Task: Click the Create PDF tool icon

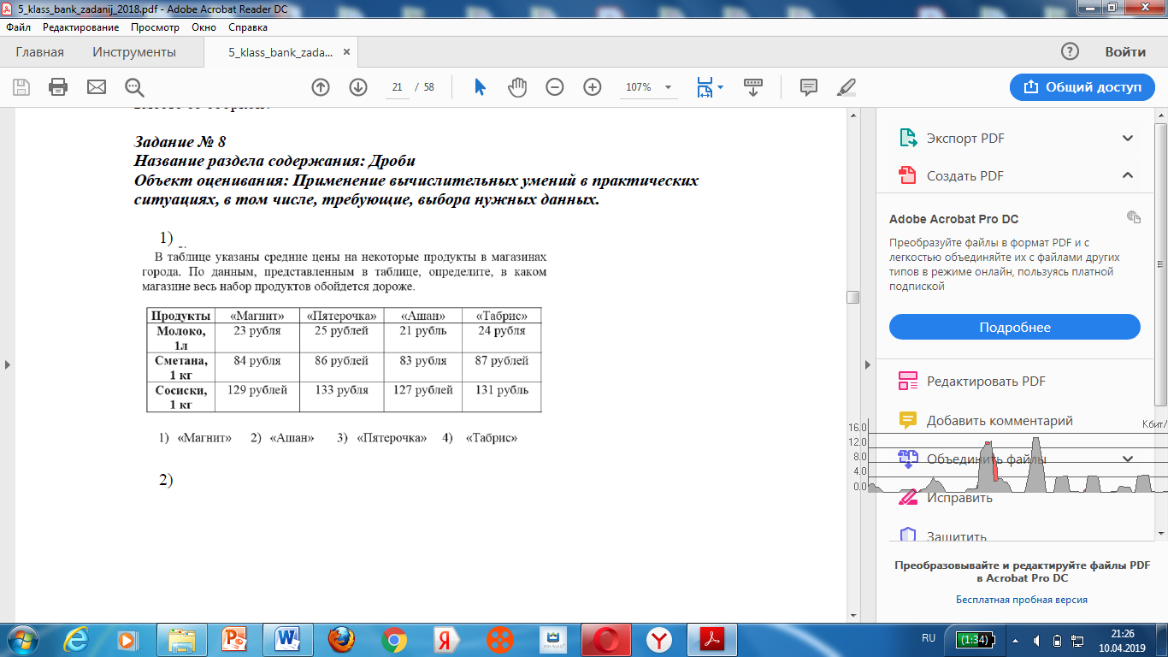Action: point(906,175)
